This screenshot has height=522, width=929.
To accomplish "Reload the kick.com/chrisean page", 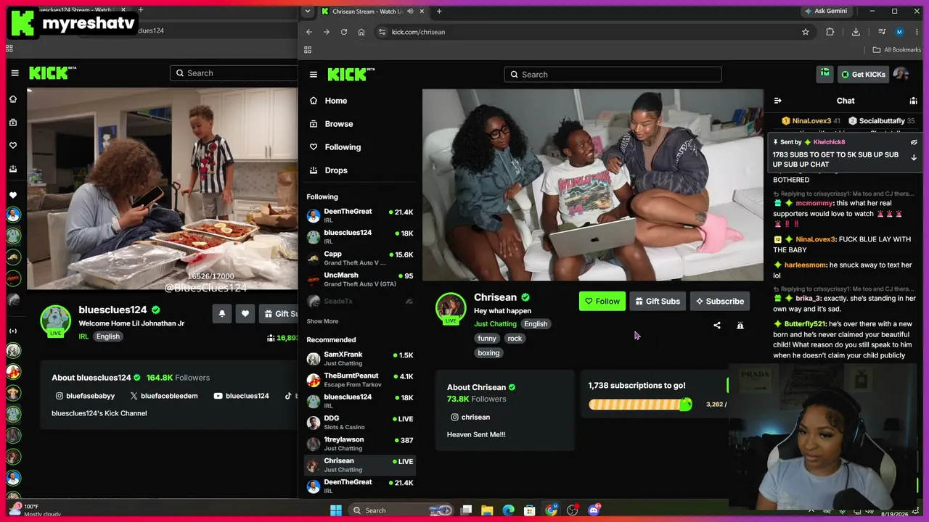I will (x=344, y=32).
